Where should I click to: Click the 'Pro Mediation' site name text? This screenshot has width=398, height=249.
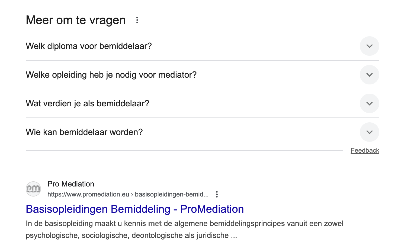coord(71,184)
